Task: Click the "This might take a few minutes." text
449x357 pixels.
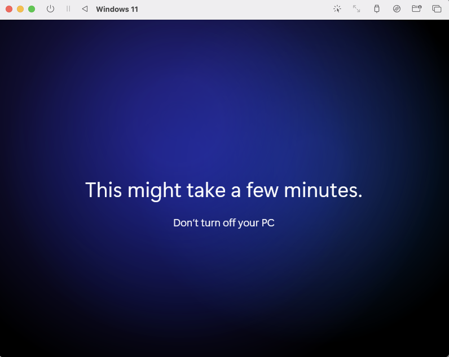Action: coord(224,191)
